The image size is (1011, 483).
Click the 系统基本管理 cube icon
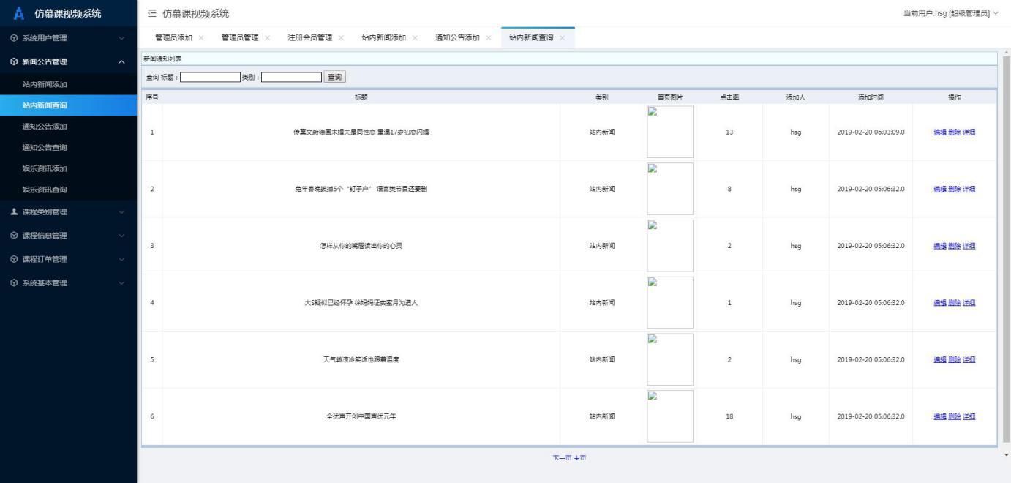(x=14, y=283)
